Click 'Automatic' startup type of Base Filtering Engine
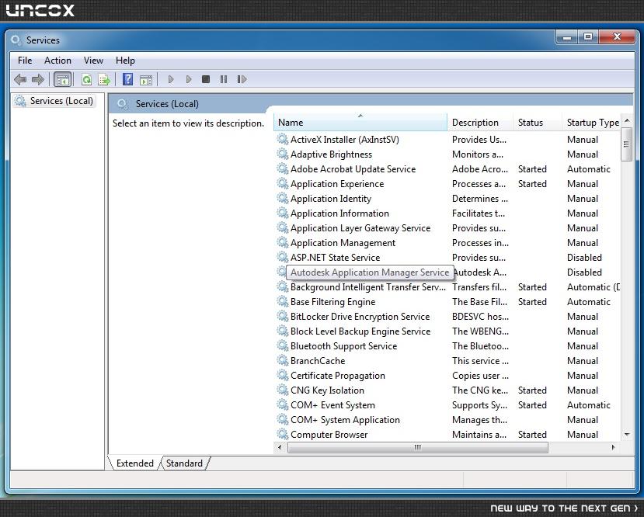Viewport: 644px width, 517px height. click(x=589, y=302)
